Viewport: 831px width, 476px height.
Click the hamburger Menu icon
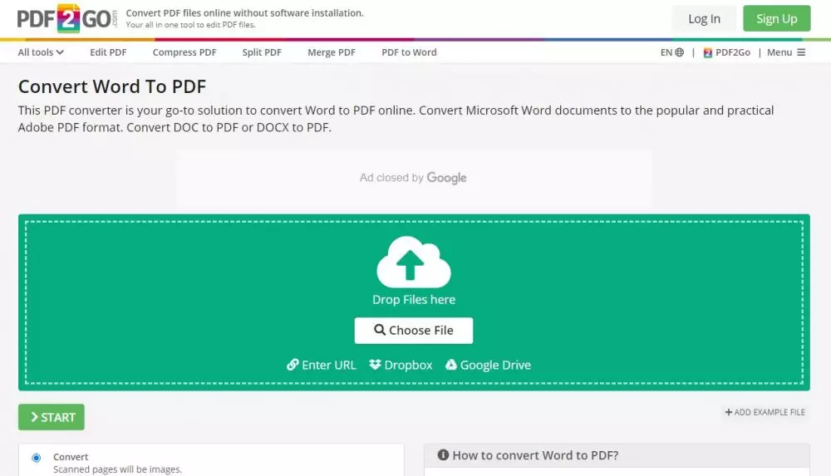pos(801,52)
